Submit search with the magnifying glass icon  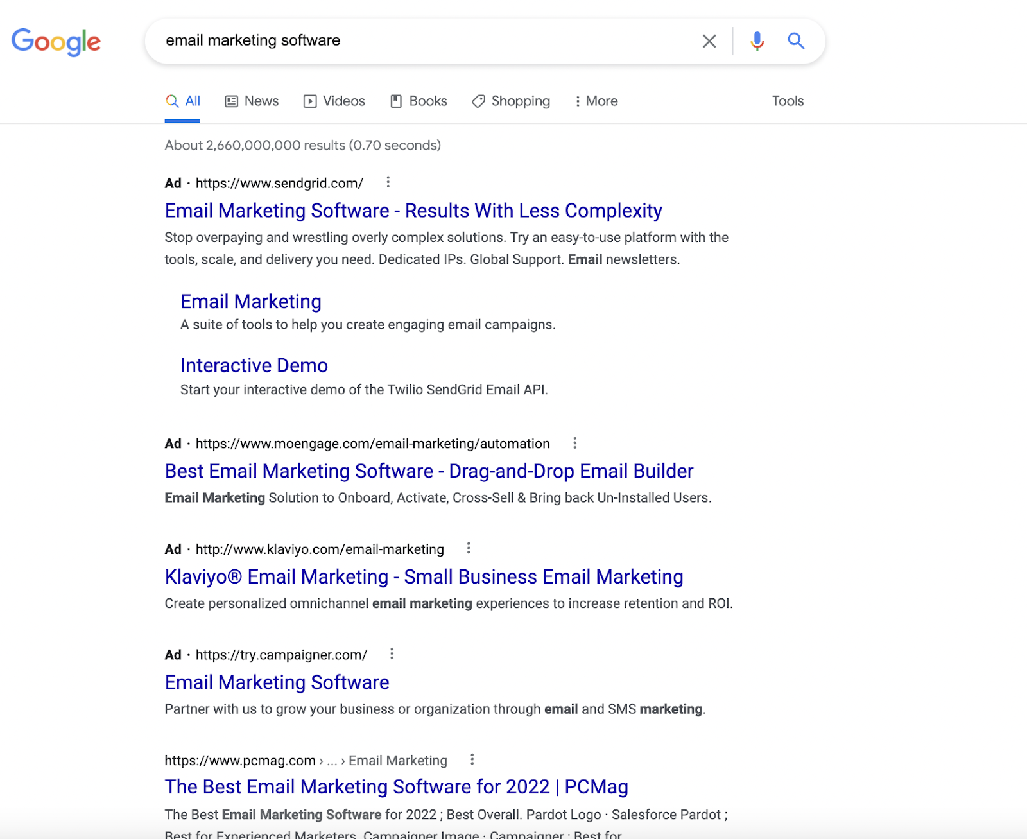[796, 41]
